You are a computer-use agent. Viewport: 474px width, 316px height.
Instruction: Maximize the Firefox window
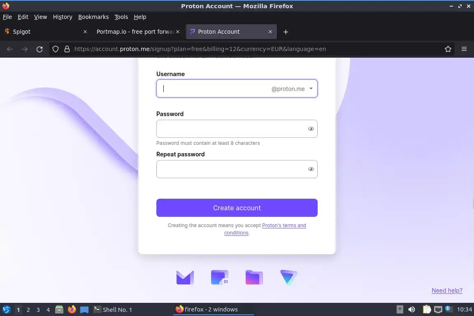coord(460,6)
